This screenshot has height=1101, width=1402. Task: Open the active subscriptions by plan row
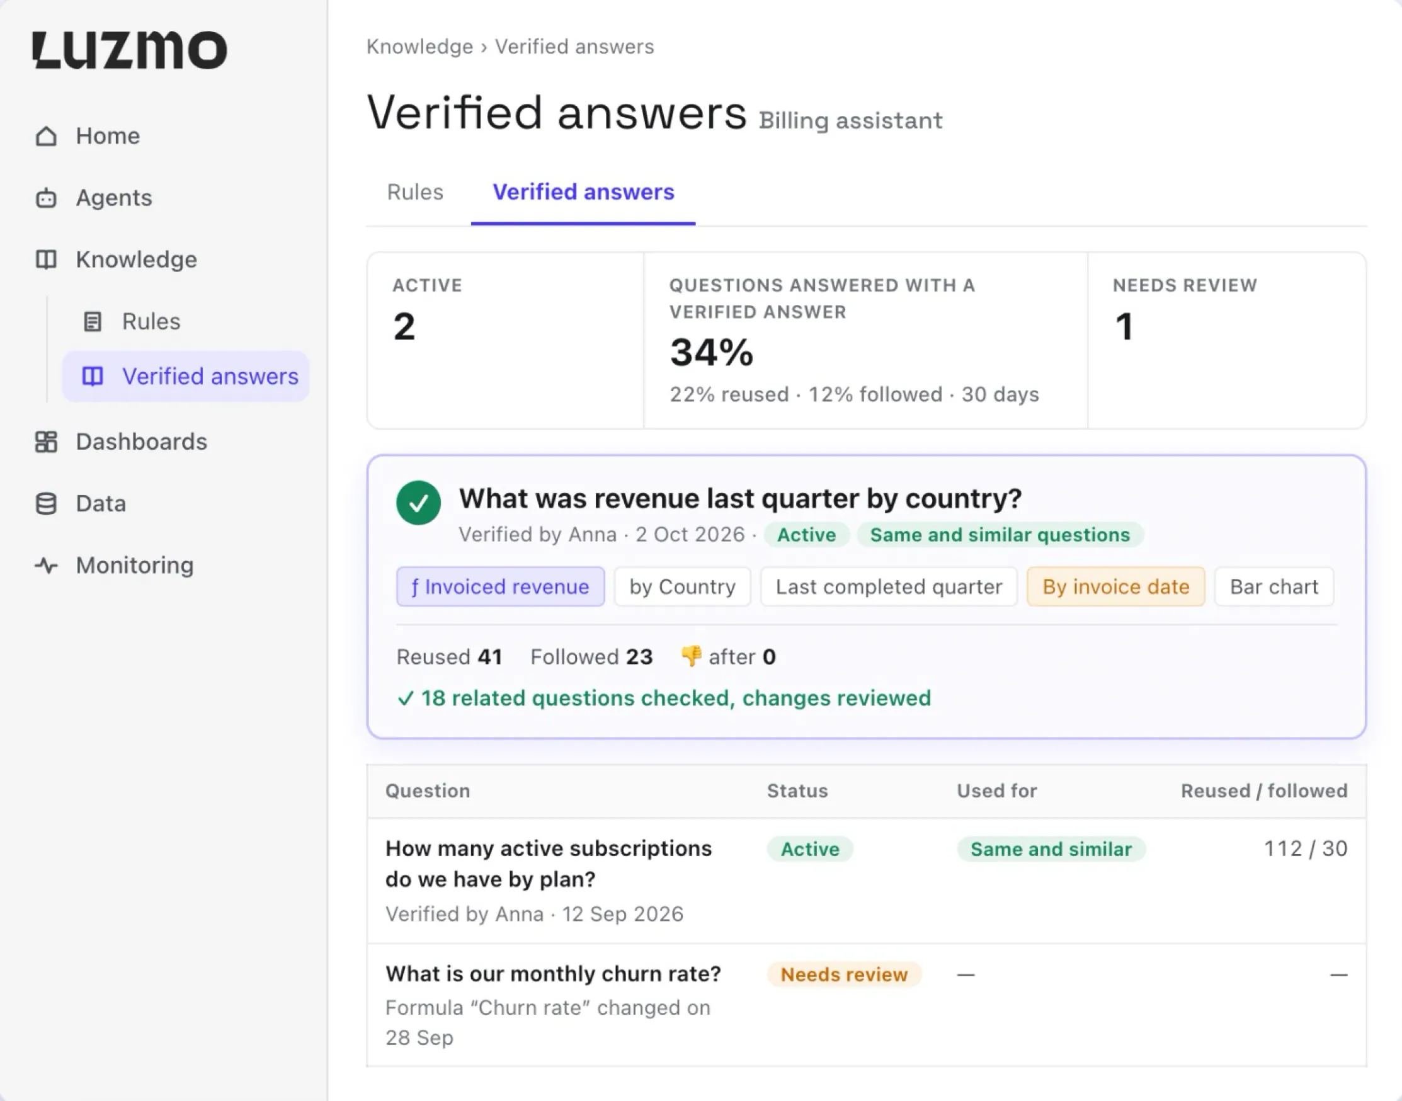tap(867, 881)
